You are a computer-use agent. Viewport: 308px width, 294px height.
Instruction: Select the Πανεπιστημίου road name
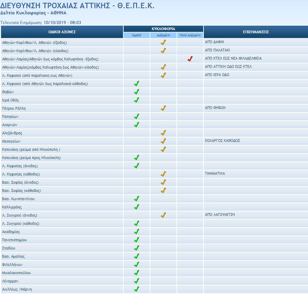[x=14, y=240]
